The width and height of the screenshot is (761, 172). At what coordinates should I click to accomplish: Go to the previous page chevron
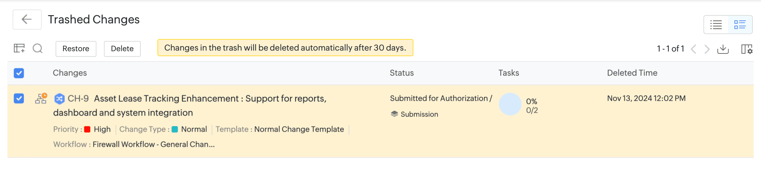point(694,49)
